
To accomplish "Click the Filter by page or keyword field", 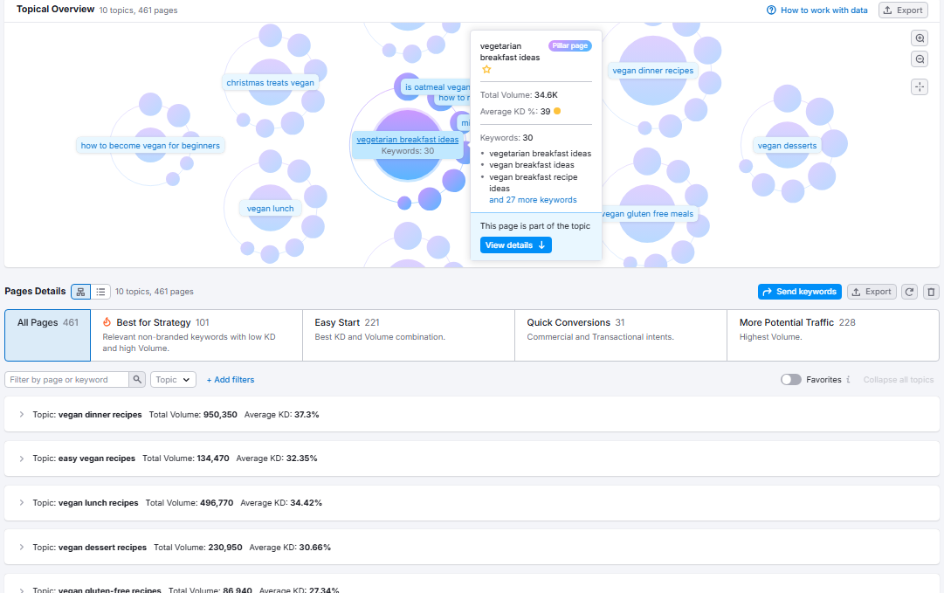I will [x=67, y=380].
